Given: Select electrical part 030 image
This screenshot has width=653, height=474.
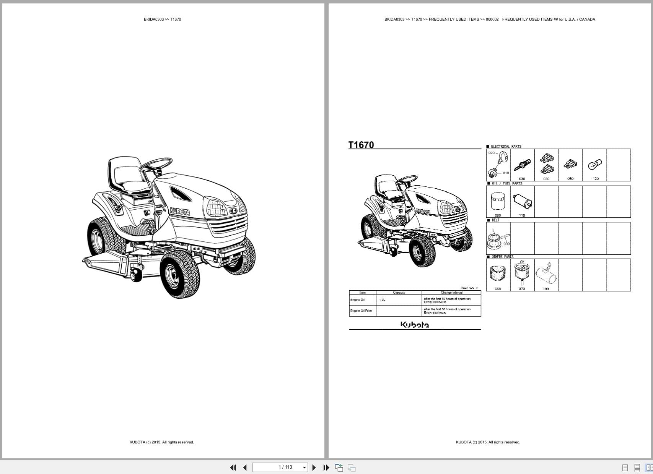Looking at the screenshot, I should pos(522,165).
